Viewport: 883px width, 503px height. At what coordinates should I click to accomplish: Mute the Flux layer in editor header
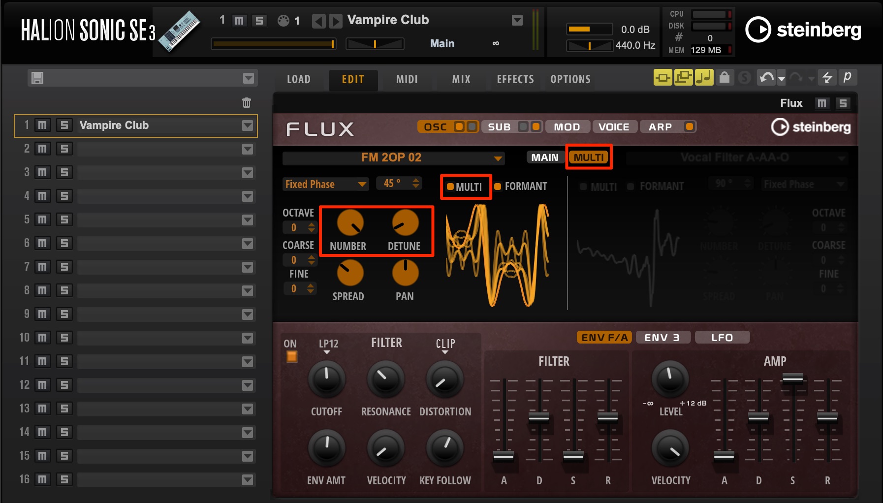pyautogui.click(x=821, y=103)
